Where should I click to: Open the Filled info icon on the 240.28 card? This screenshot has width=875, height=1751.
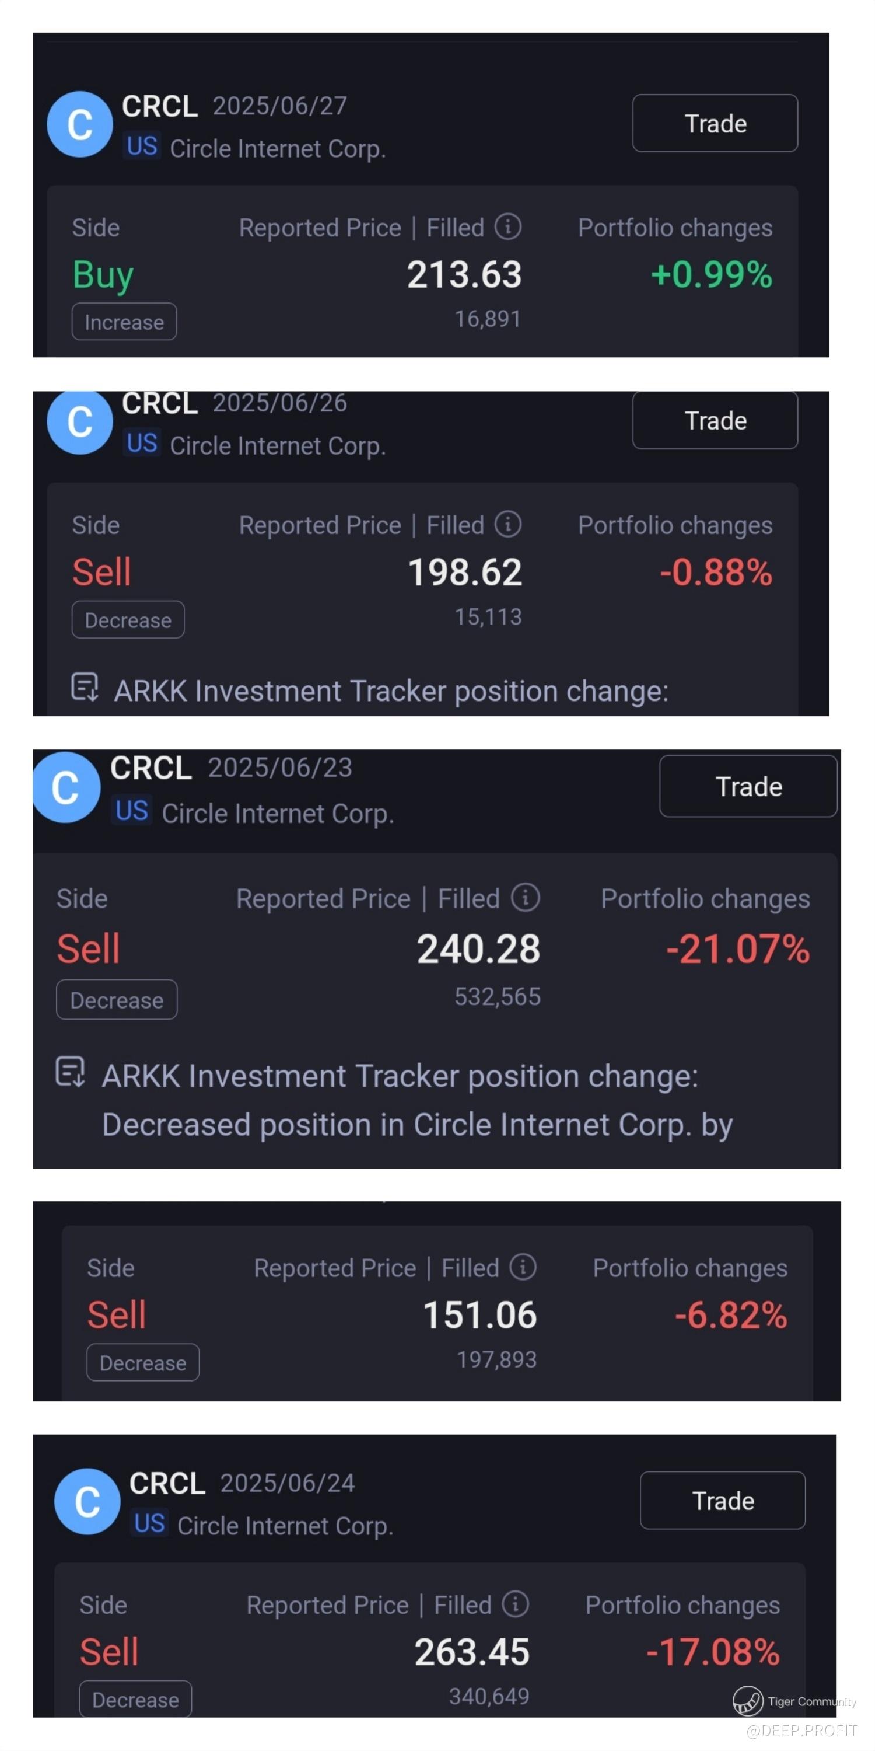pyautogui.click(x=525, y=897)
